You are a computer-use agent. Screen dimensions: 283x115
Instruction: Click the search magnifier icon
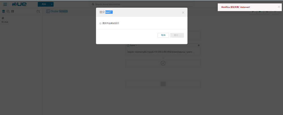[93, 4]
